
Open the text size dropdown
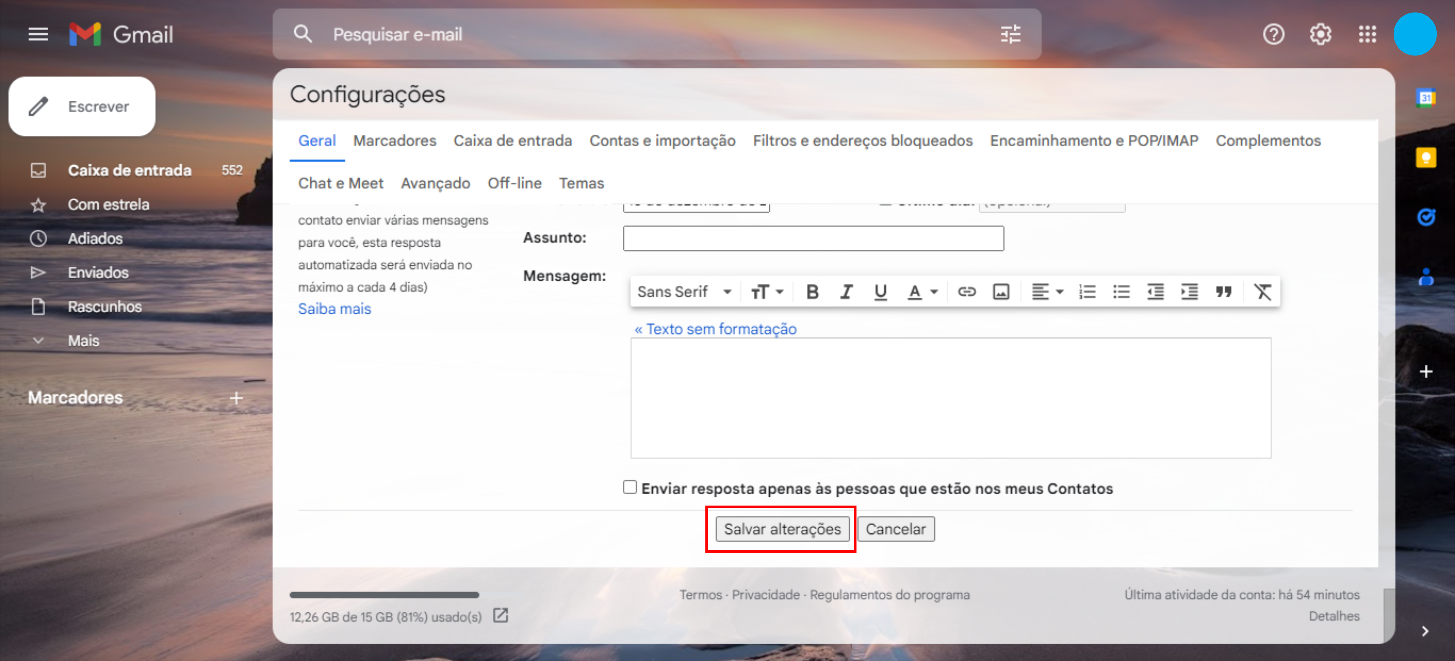click(766, 291)
